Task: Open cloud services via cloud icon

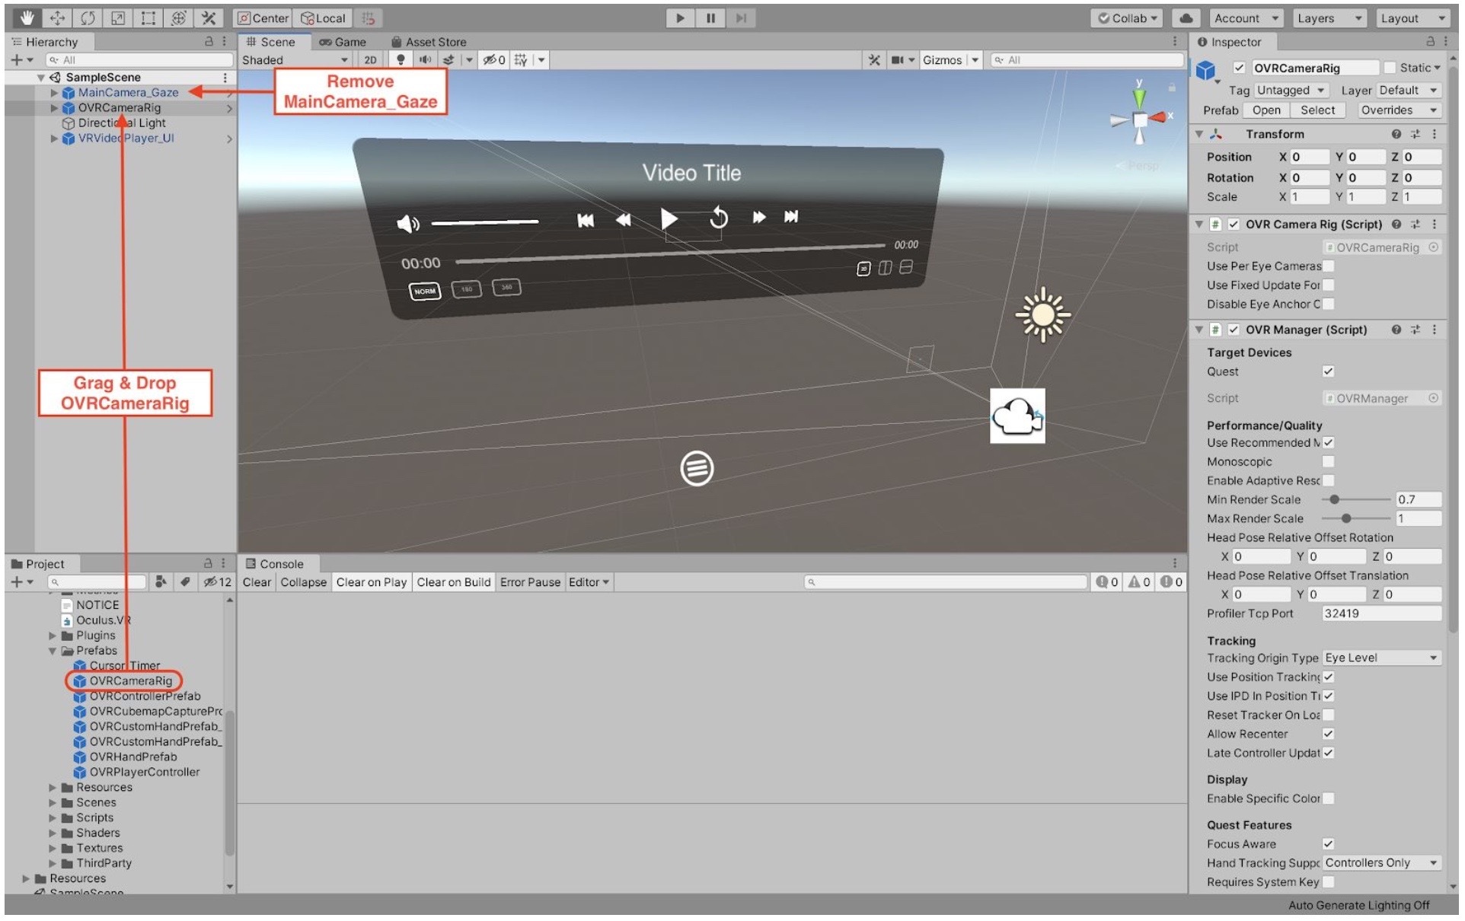Action: [x=1186, y=18]
